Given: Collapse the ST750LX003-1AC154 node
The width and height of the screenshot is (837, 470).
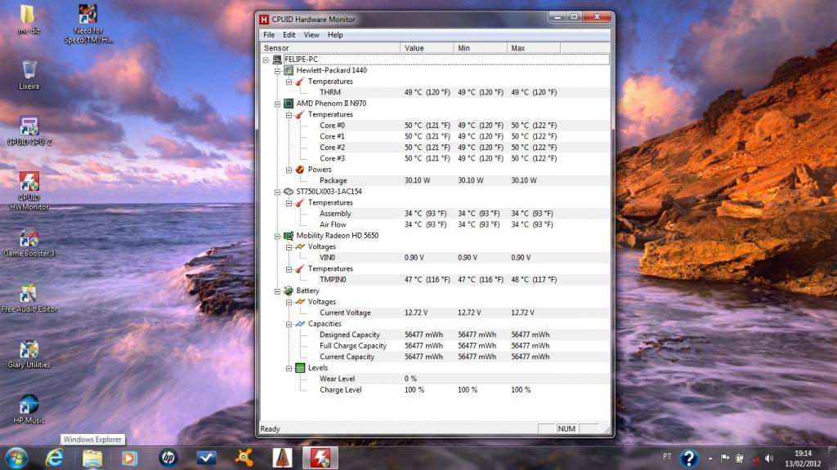Looking at the screenshot, I should tap(278, 192).
